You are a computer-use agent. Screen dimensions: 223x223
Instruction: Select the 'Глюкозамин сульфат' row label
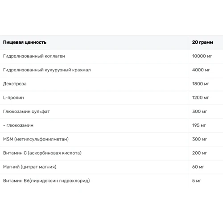tap(26, 111)
